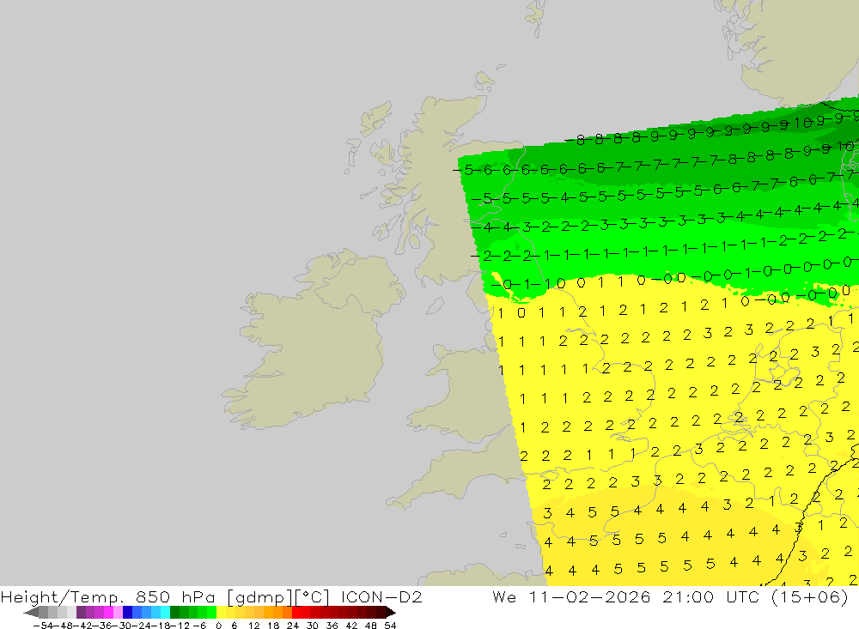
Task: Click the "850 hPa" level text
Action: click(175, 596)
